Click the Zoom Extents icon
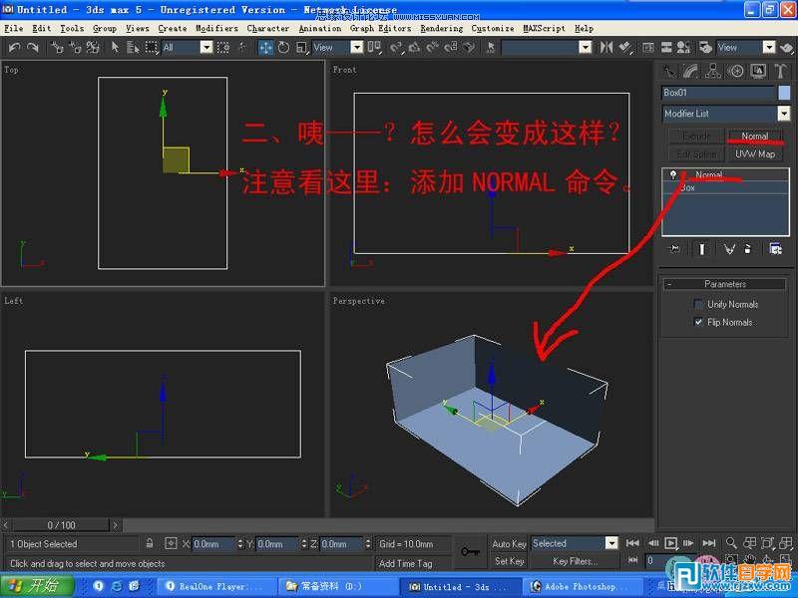This screenshot has width=798, height=598. [765, 543]
